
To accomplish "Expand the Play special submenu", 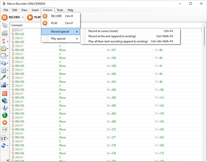I will click(x=61, y=39).
